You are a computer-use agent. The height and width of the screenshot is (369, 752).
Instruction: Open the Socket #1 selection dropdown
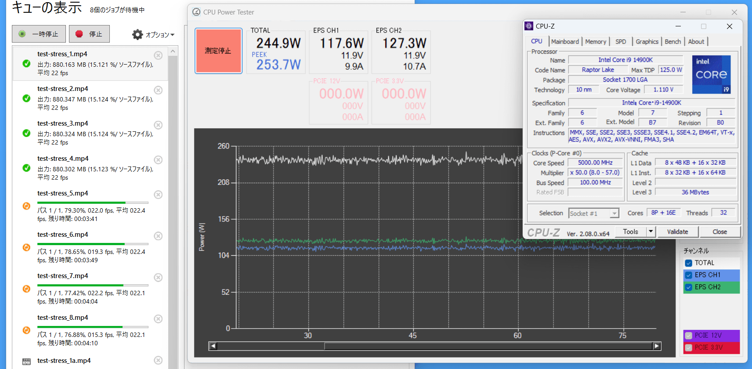tap(593, 213)
